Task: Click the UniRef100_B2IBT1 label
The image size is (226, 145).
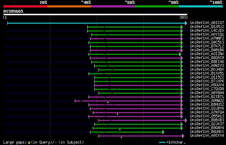Action: point(207,97)
